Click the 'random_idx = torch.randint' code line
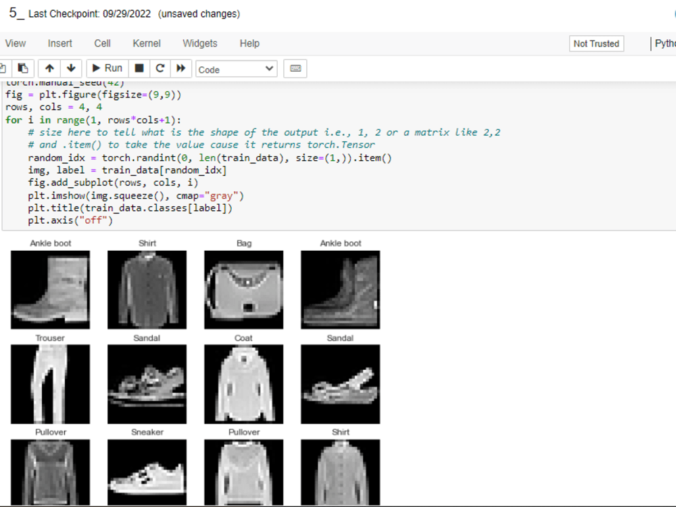The width and height of the screenshot is (676, 507). pyautogui.click(x=210, y=158)
